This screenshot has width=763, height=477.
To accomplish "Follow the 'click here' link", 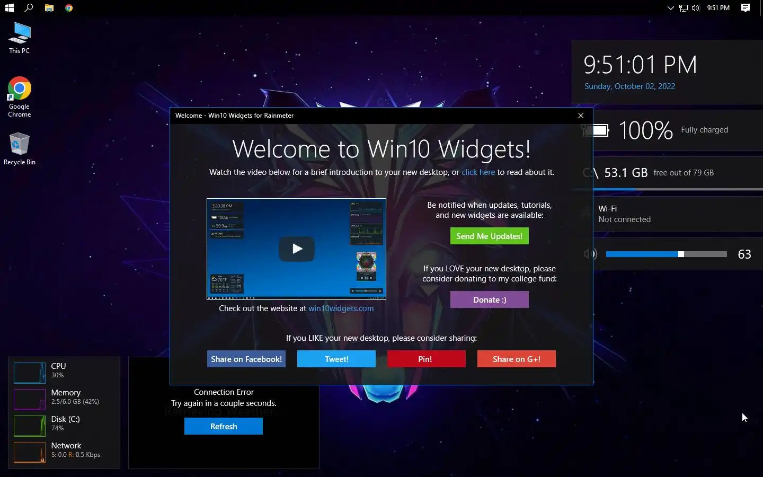I will [x=478, y=172].
